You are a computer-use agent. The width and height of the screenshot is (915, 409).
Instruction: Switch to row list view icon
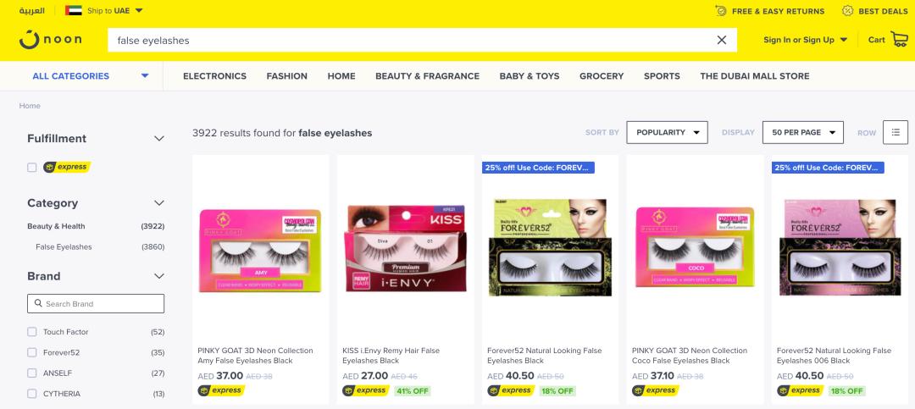[896, 132]
